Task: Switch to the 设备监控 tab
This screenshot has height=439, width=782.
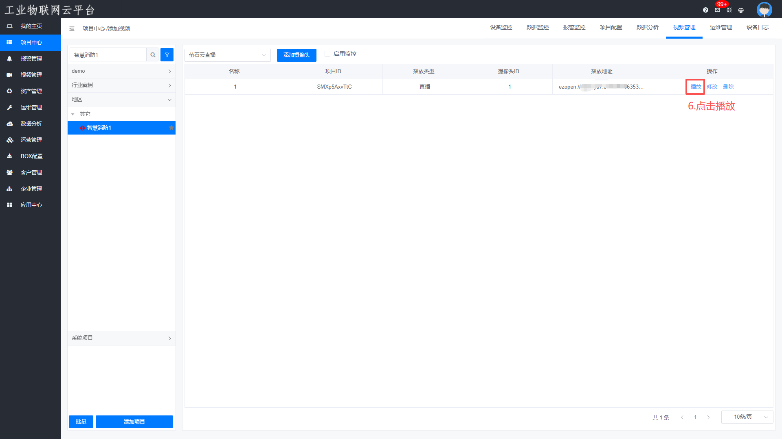Action: point(501,27)
